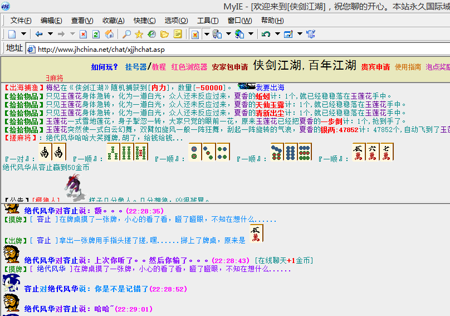Open the 红色浏览器 link
This screenshot has height=316, width=450.
pyautogui.click(x=189, y=67)
